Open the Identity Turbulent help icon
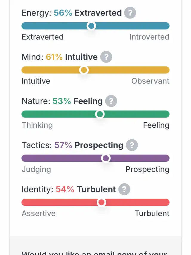 (x=124, y=189)
